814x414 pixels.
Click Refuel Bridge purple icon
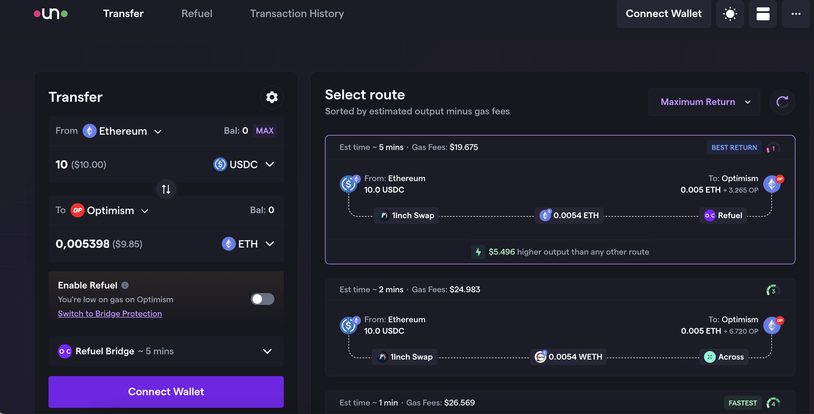(x=65, y=351)
